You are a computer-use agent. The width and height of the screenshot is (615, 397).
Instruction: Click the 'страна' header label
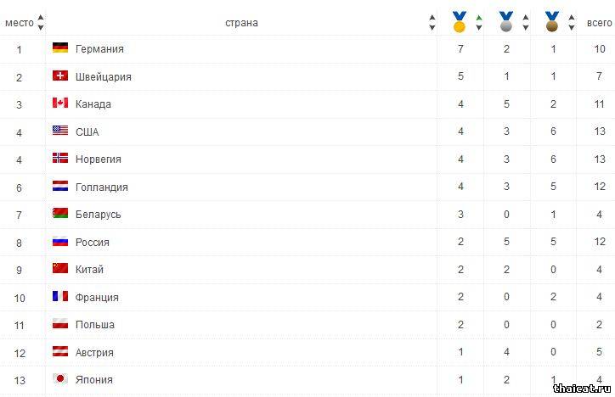pos(241,23)
